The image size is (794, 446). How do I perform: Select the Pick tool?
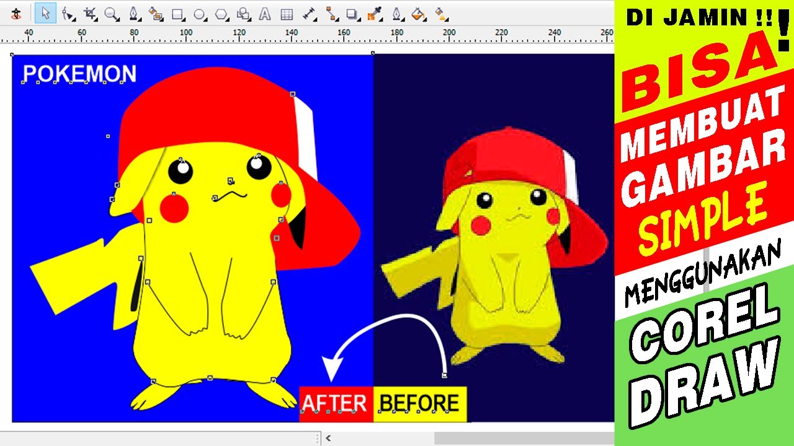pyautogui.click(x=44, y=11)
